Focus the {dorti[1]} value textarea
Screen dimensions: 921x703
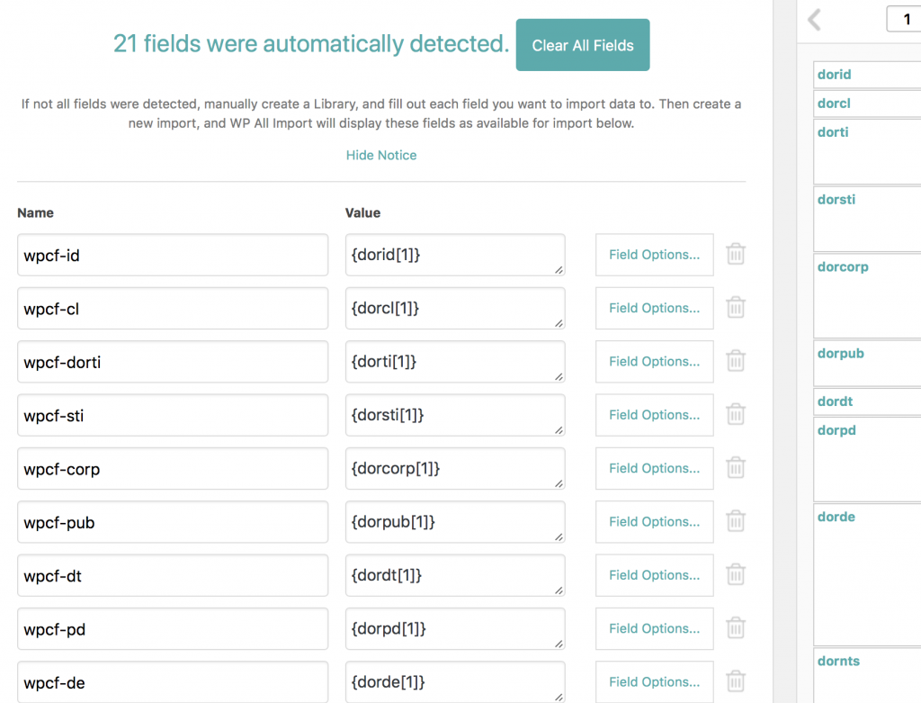[455, 362]
